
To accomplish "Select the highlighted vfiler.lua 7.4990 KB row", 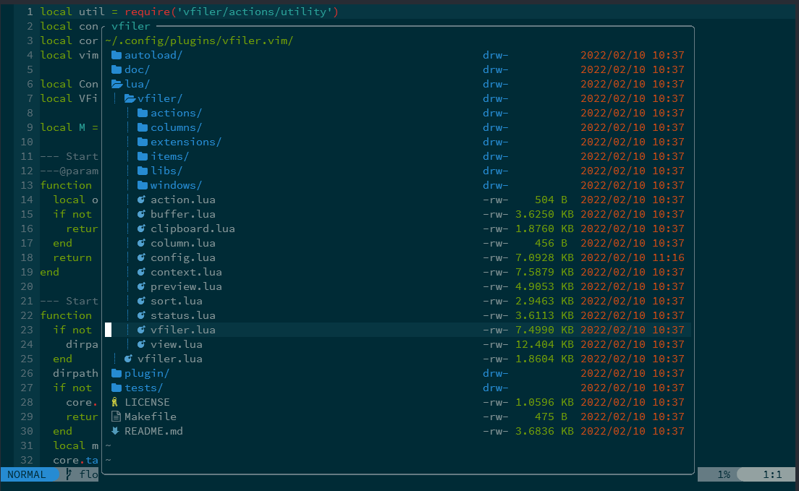I will point(398,330).
